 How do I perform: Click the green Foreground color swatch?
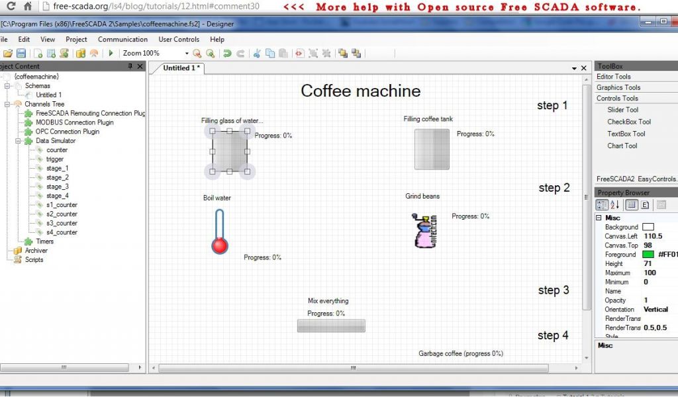pyautogui.click(x=648, y=255)
